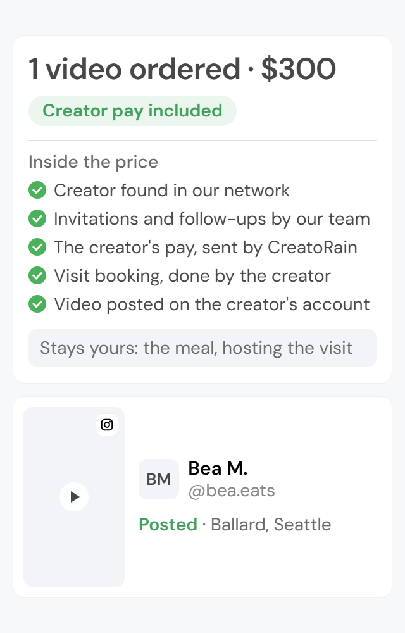Screen dimensions: 405x633
Task: Click green check beside Visit booking
Action: coord(37,276)
